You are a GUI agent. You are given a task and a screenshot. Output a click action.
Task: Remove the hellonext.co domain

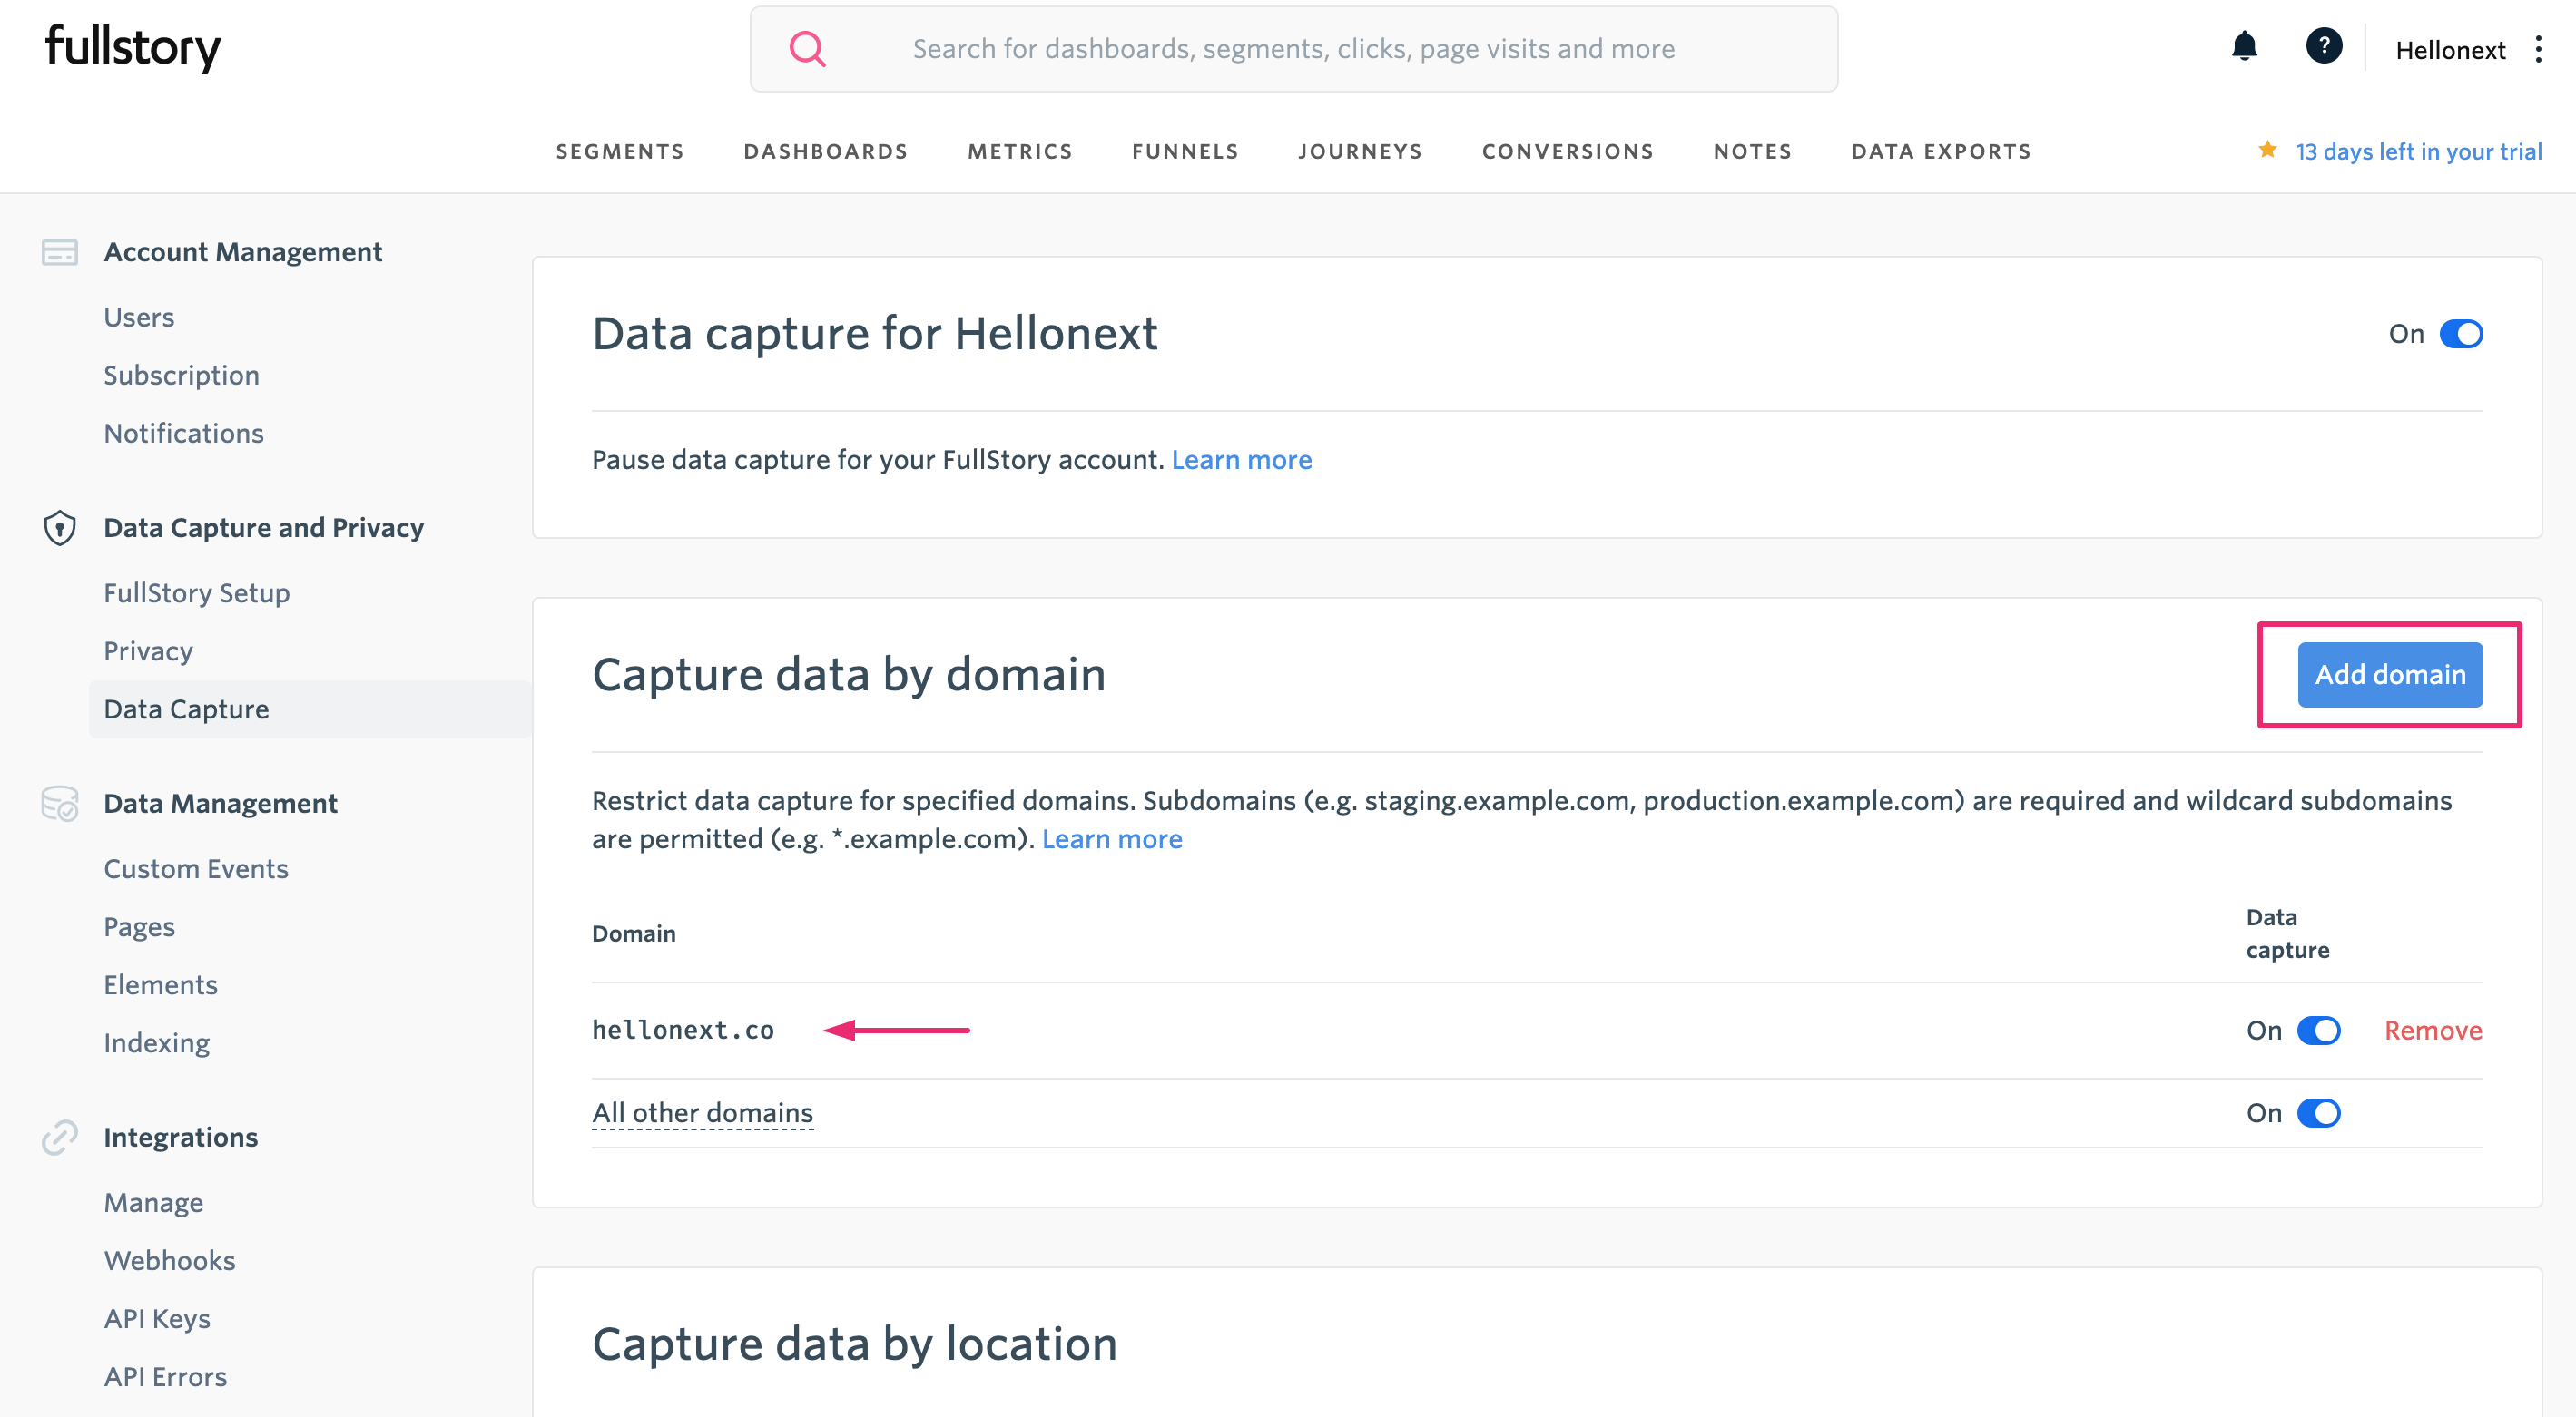coord(2432,1031)
